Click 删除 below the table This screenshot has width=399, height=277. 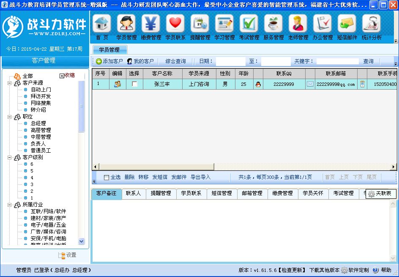click(129, 178)
